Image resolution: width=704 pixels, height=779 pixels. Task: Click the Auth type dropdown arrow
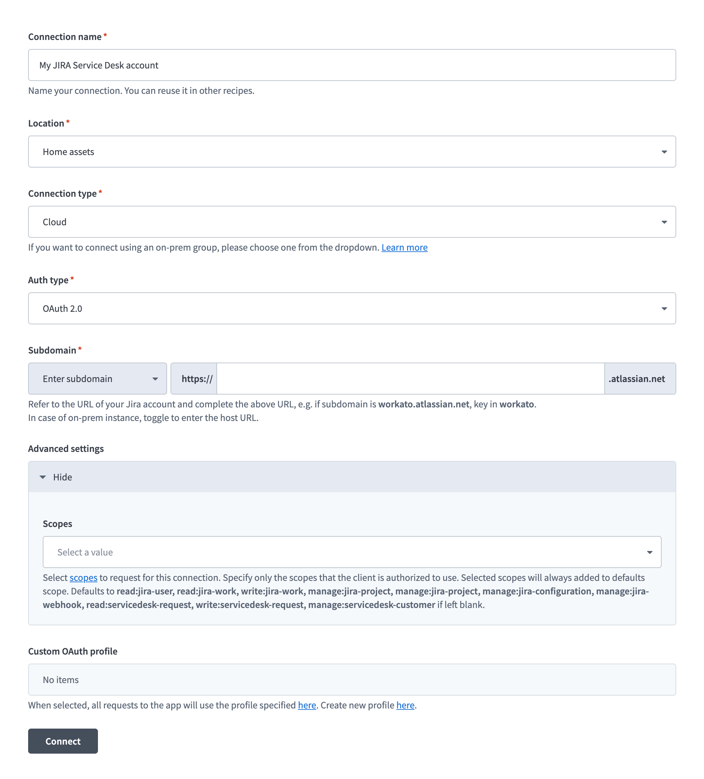pos(665,308)
